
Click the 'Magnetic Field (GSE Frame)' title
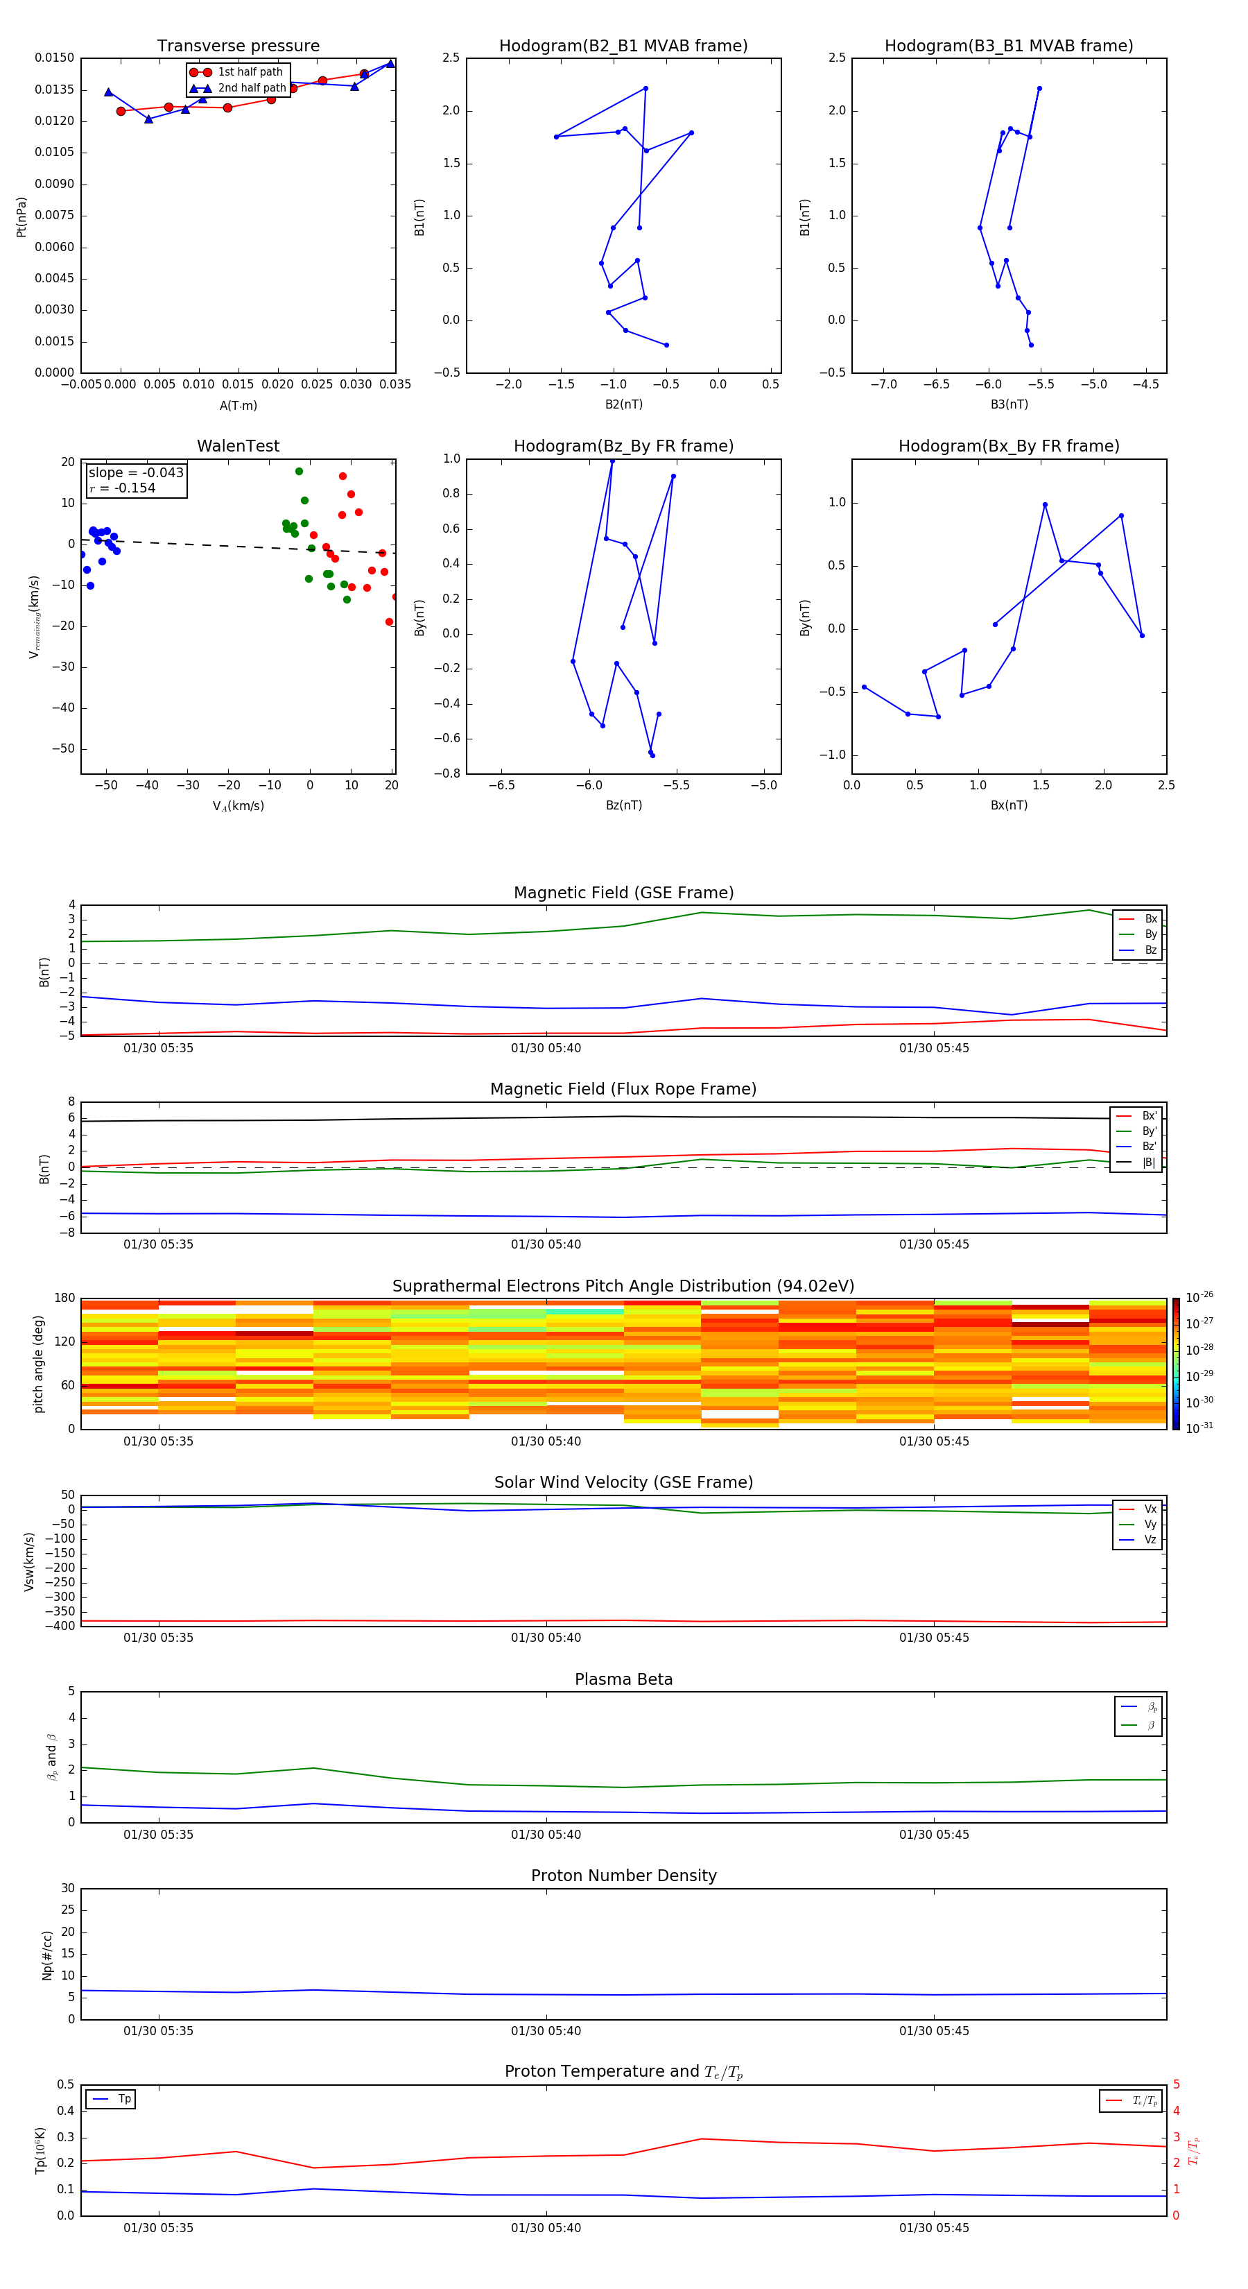623,893
